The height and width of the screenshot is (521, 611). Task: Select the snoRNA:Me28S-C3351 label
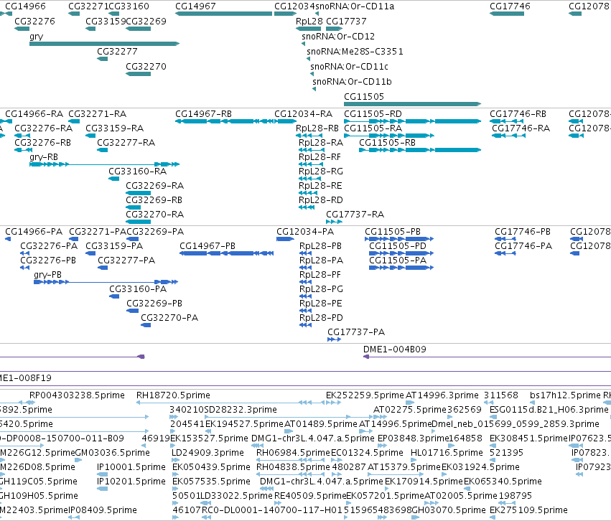pos(355,52)
